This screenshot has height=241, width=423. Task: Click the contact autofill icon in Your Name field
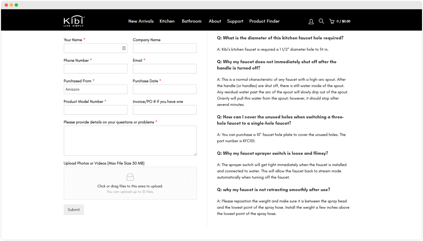[x=124, y=48]
